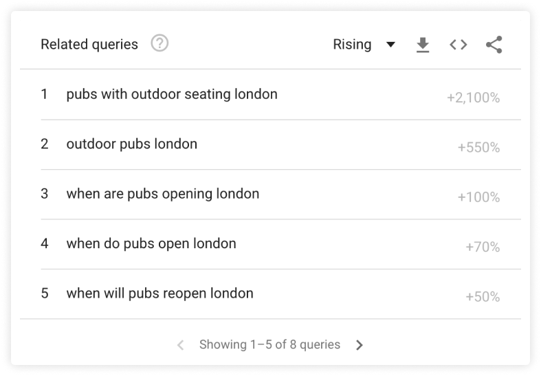Click the +2,100% rising value
The image size is (541, 376).
point(474,98)
